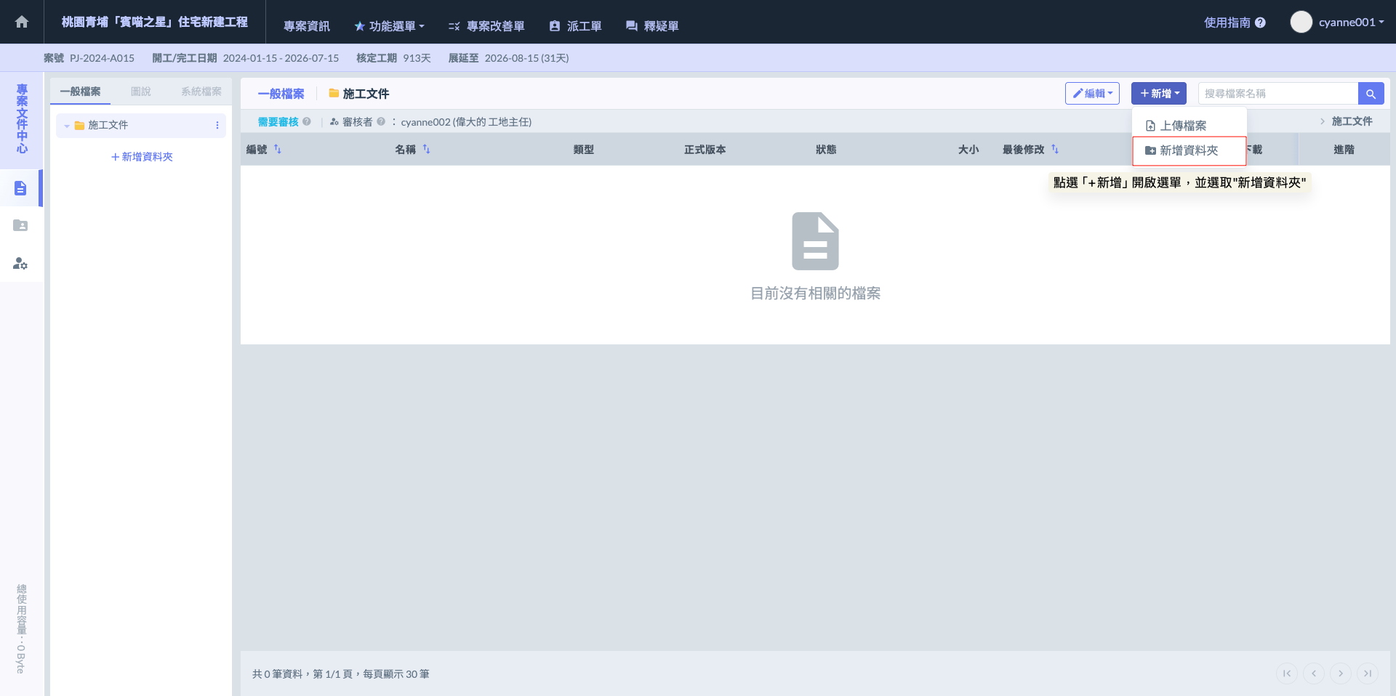Open the document center sidebar icon
The width and height of the screenshot is (1396, 696).
click(20, 188)
